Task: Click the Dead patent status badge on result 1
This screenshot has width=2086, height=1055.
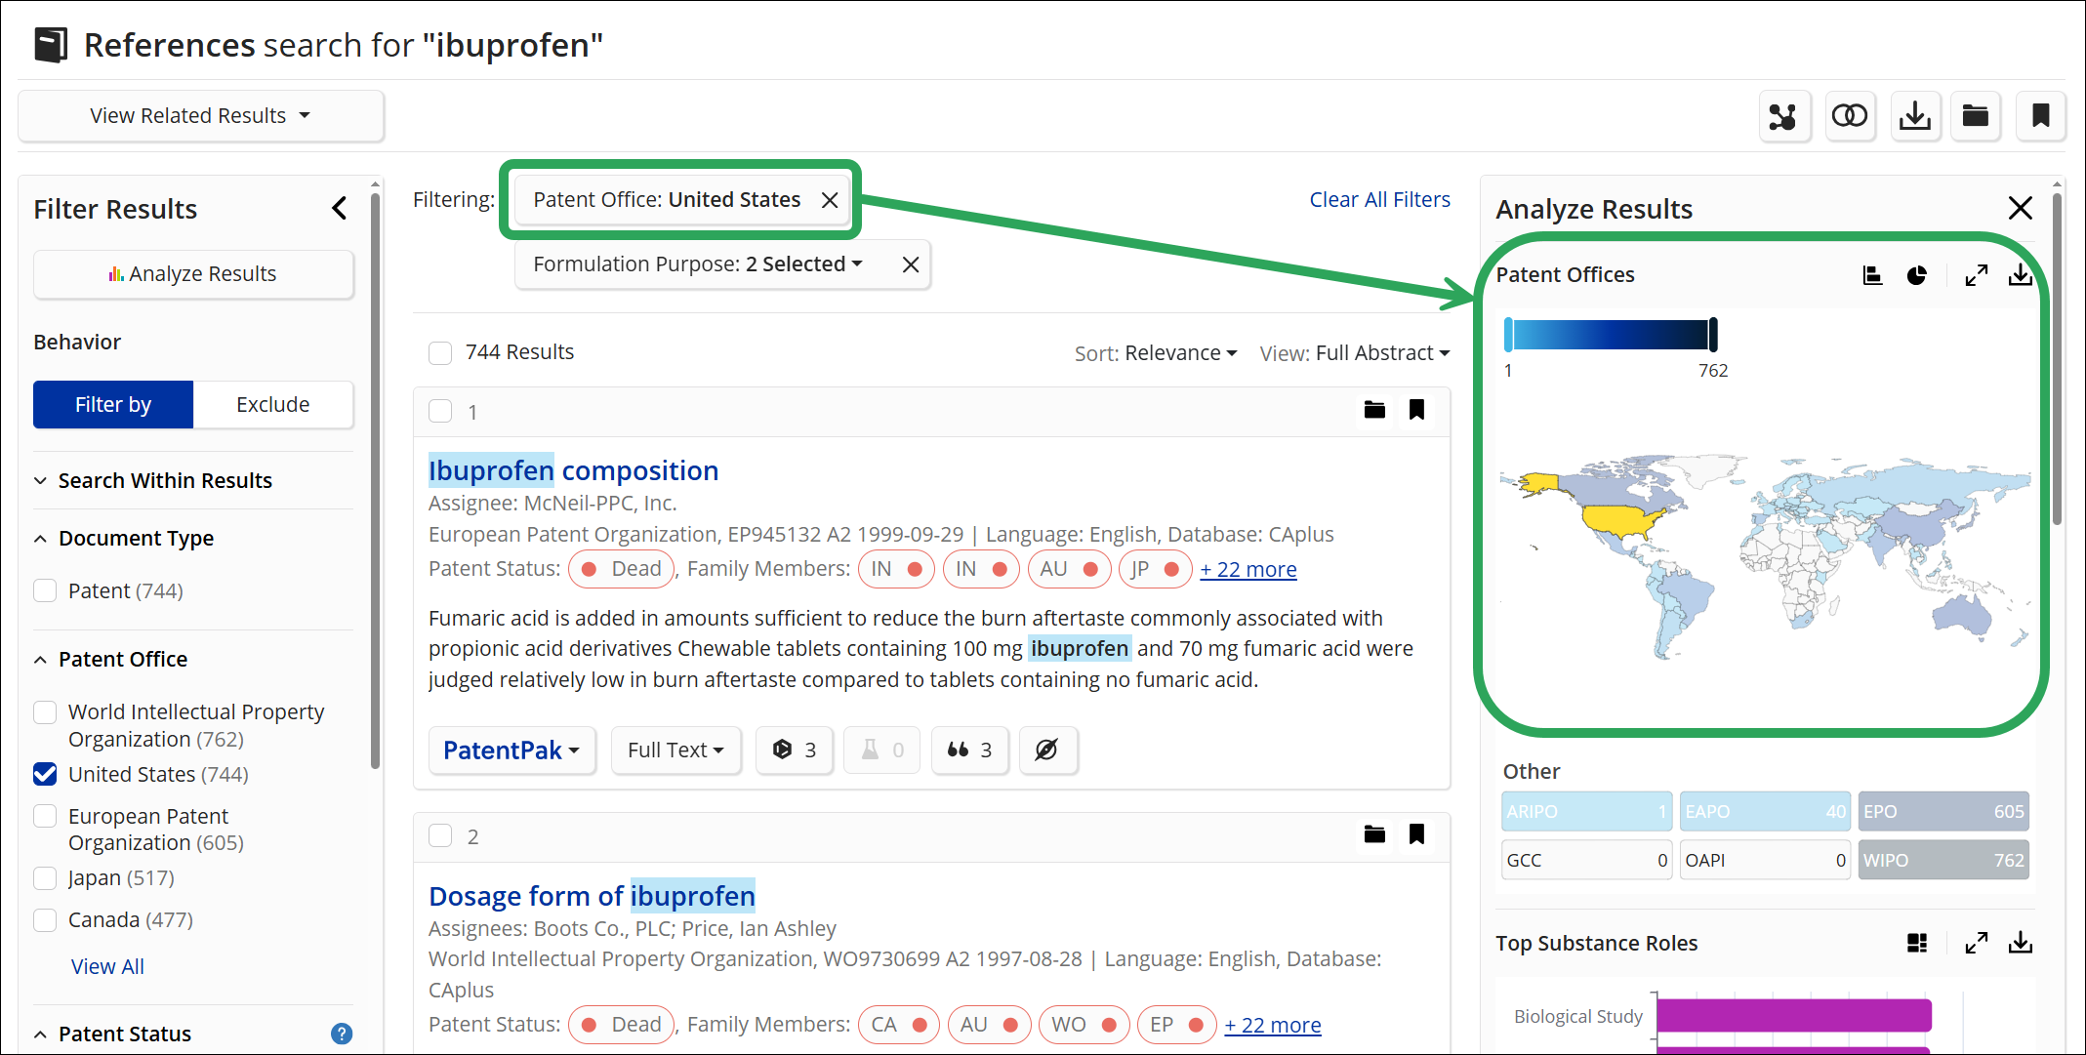Action: coord(622,569)
